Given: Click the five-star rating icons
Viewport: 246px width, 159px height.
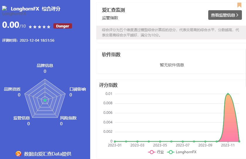Looking at the screenshot, I should pos(40,27).
